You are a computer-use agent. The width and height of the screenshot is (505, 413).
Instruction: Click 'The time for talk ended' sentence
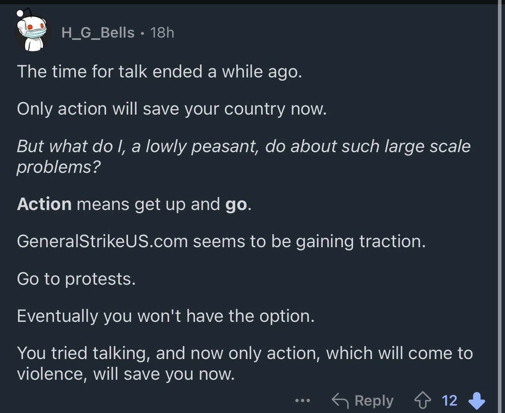159,72
